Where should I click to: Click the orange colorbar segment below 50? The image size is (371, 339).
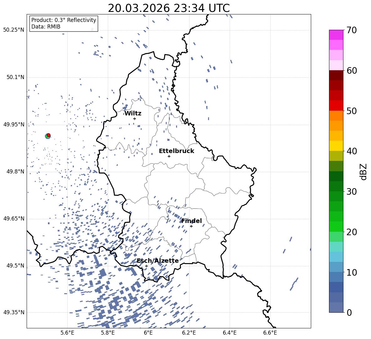(336, 116)
